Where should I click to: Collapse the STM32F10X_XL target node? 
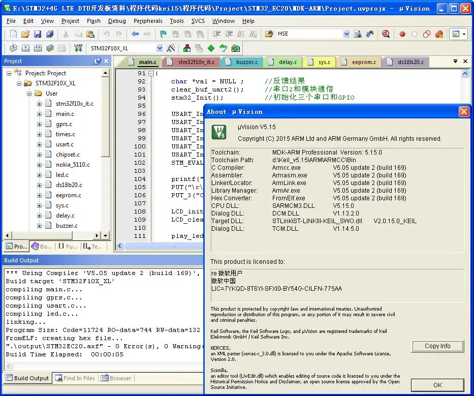19,83
